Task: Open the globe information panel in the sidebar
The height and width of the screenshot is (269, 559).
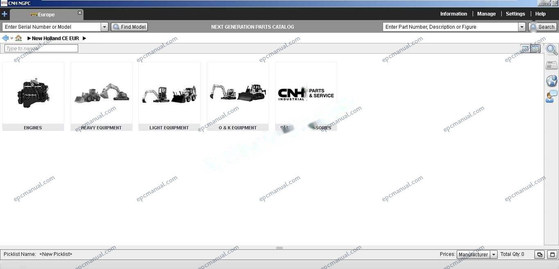Action: coord(552,81)
